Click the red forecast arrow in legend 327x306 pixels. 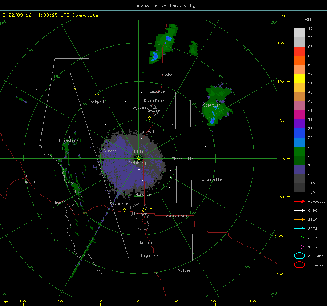coord(299,201)
